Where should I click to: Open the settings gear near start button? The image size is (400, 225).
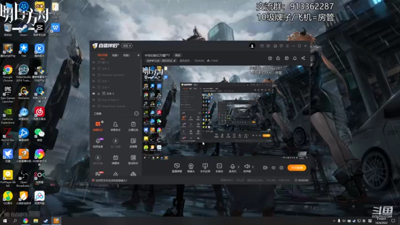pyautogui.click(x=281, y=167)
